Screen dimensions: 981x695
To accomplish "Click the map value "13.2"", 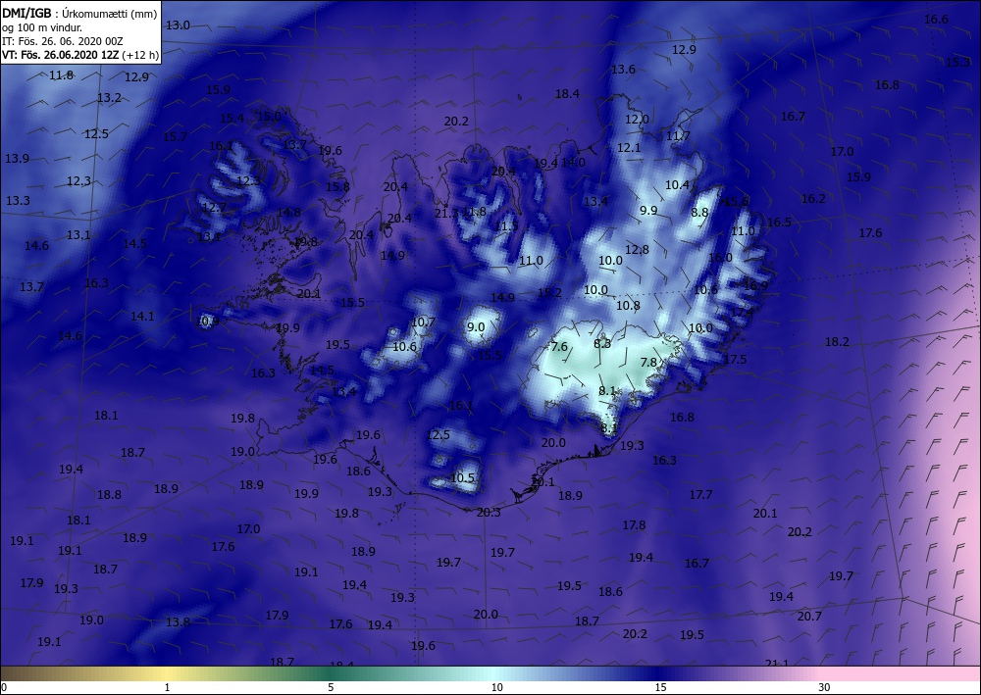I will click(x=110, y=97).
